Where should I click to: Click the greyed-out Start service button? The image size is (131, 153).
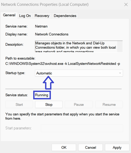click(19, 104)
